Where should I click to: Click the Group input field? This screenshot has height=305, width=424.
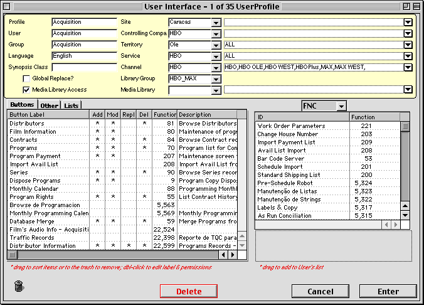85,45
